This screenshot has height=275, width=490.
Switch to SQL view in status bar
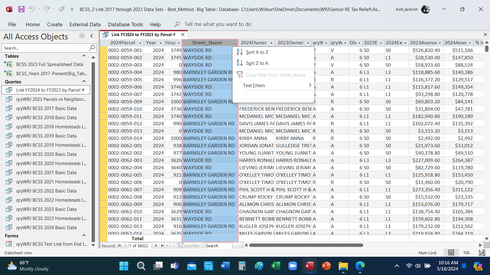466,253
